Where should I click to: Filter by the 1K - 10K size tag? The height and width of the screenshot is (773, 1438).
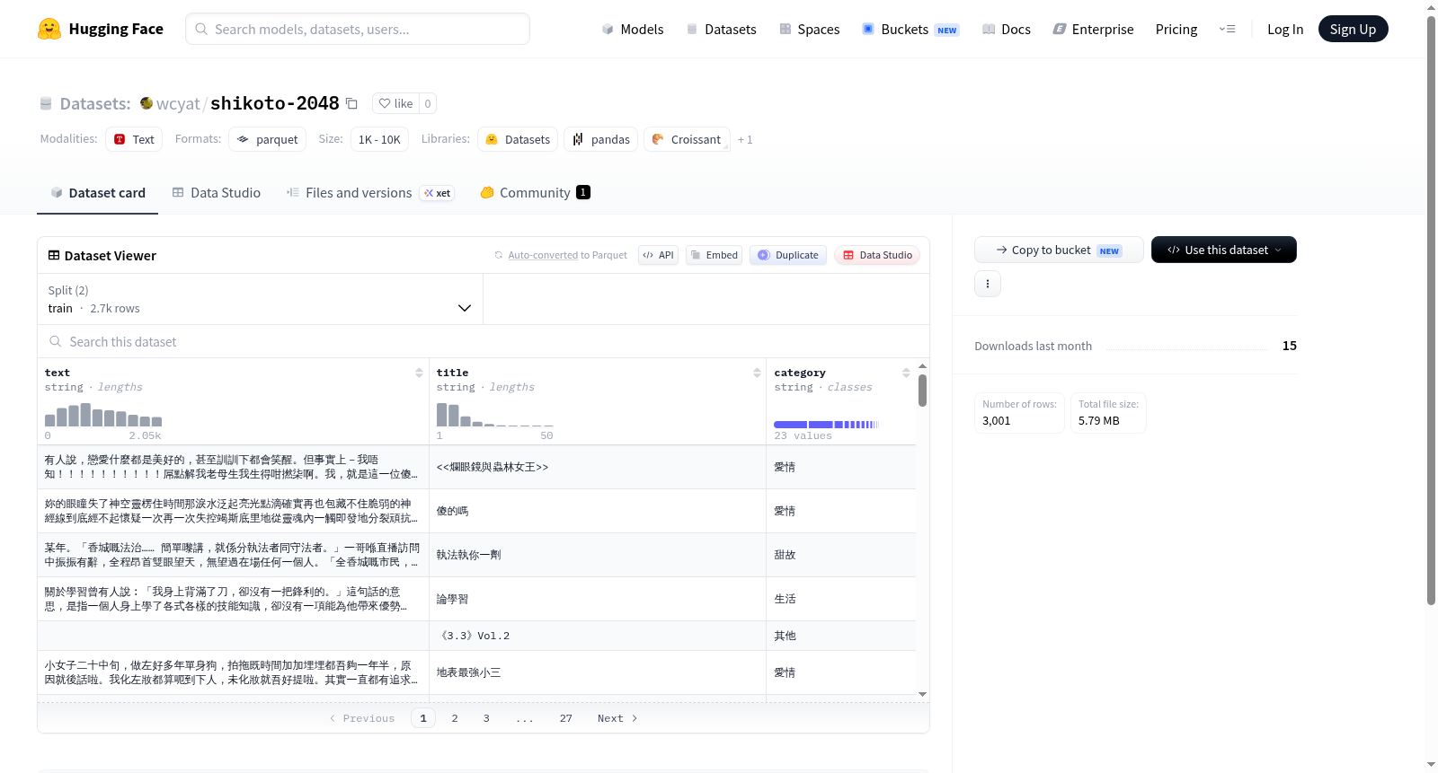click(x=379, y=139)
